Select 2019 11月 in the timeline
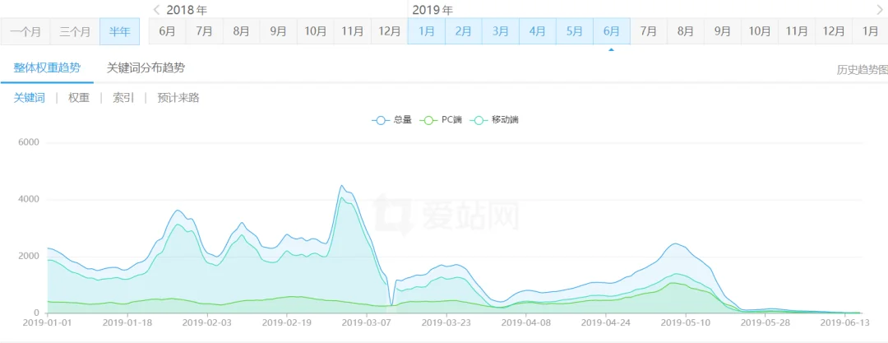Viewport: 888px width, 343px height. point(797,31)
